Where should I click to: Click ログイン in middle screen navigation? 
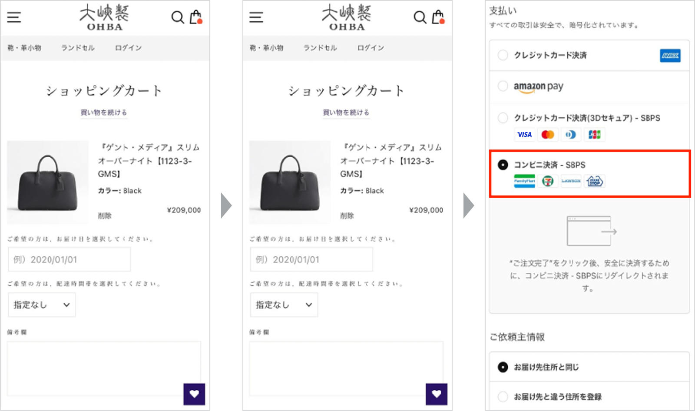click(371, 48)
